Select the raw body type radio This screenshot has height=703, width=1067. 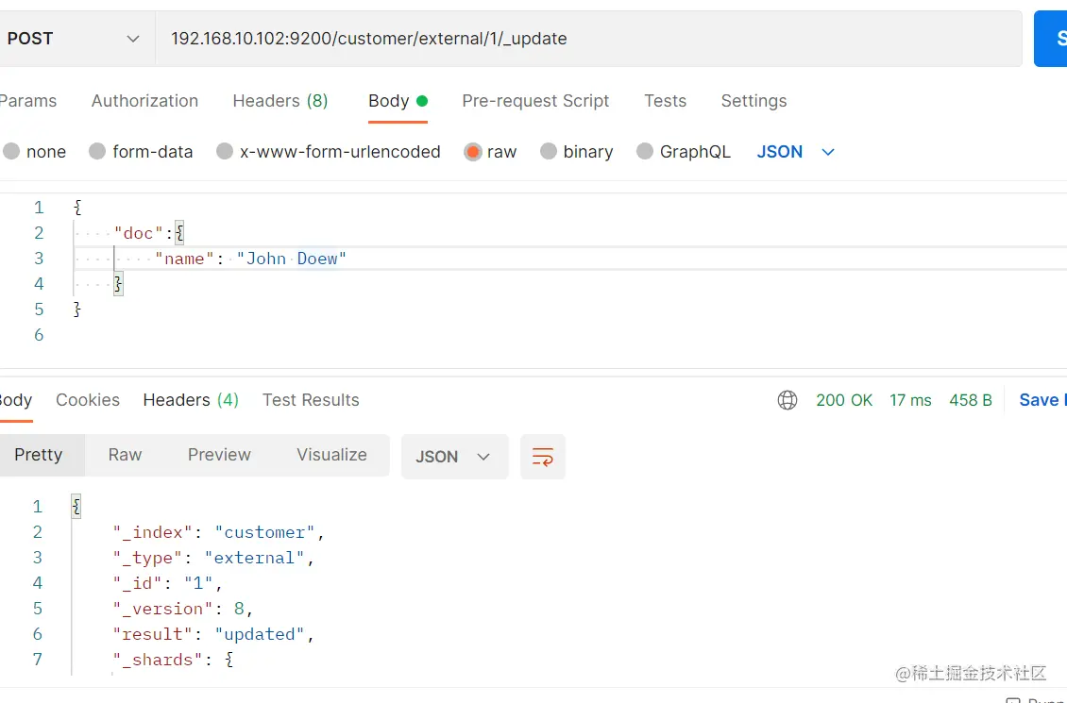[473, 152]
